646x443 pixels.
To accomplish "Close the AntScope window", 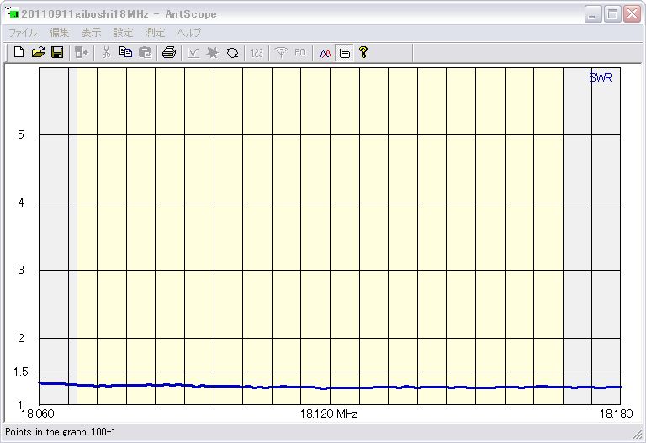I will point(632,14).
